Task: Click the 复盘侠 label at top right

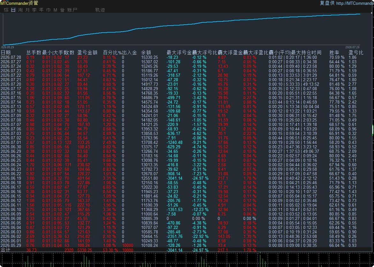Action: [x=327, y=3]
